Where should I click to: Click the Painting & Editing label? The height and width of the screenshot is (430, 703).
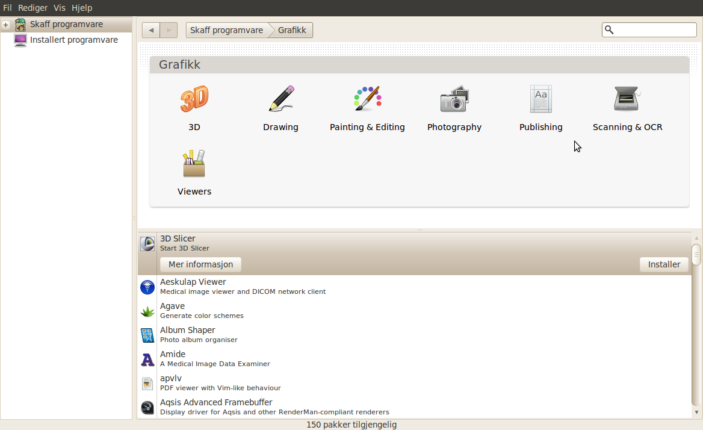(367, 127)
